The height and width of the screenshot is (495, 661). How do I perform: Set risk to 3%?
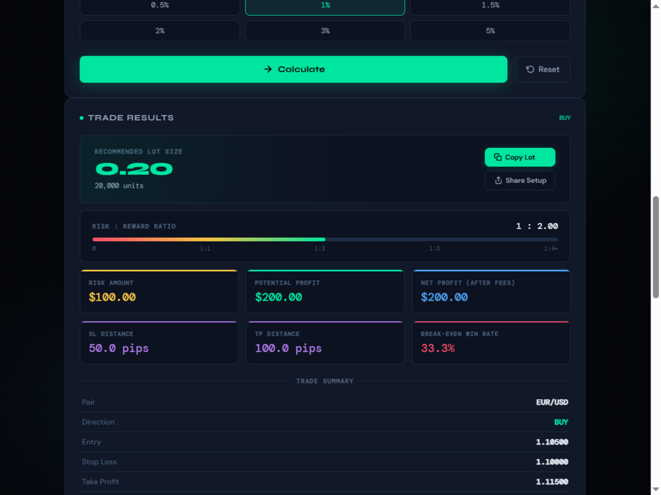point(325,31)
